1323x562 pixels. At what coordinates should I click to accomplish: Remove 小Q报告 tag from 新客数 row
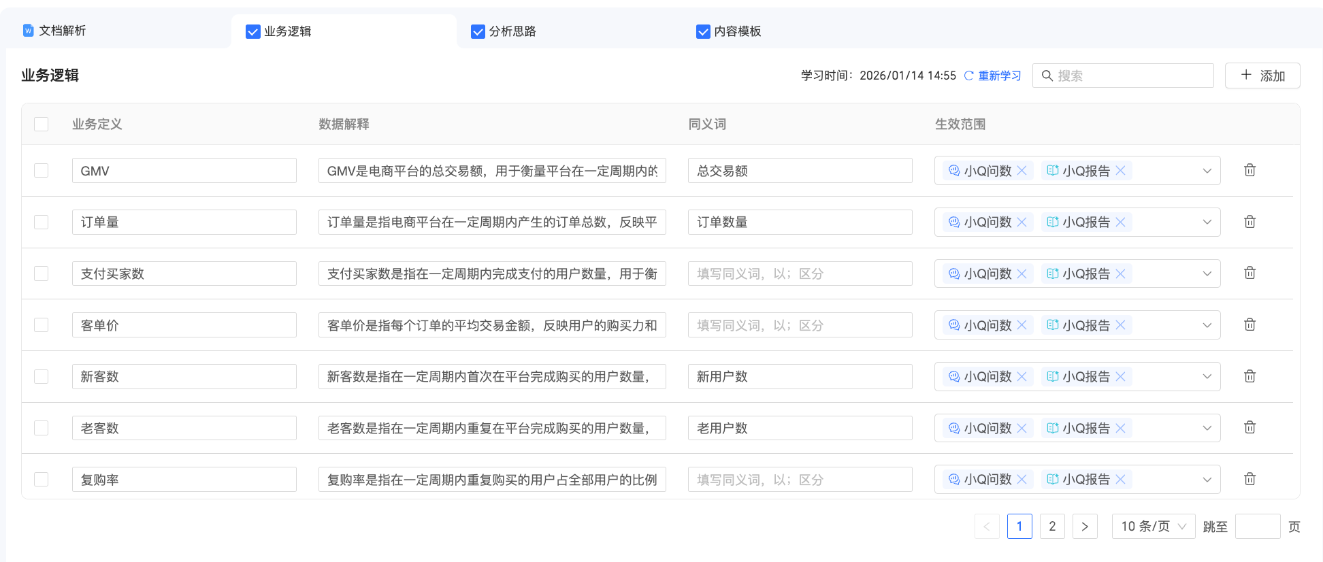click(x=1120, y=376)
